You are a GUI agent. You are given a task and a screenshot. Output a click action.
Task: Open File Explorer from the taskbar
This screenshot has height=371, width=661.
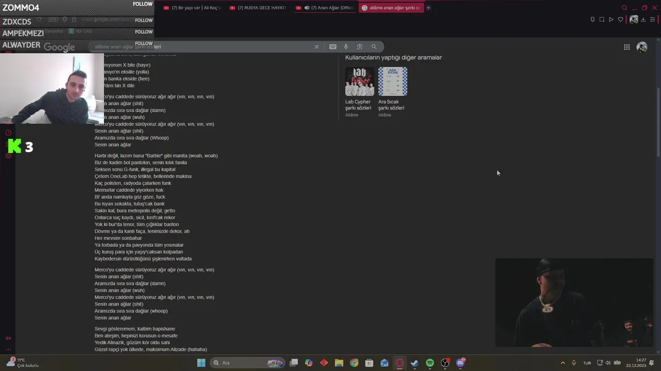click(x=339, y=363)
